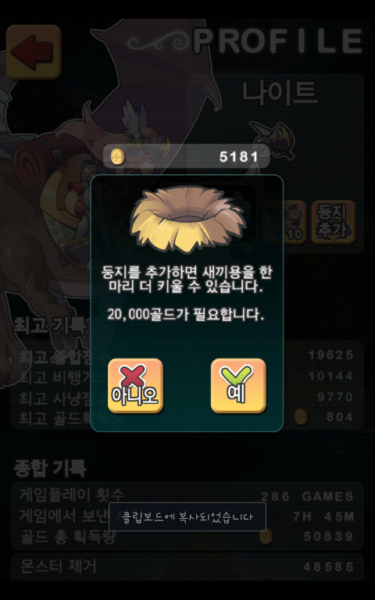Select the 몬스터 제거 48585 row
The image size is (375, 600).
click(x=187, y=566)
